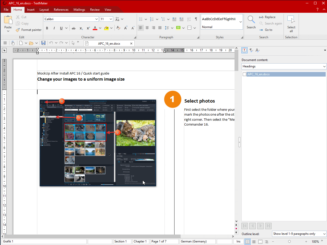
Task: Open the sidebar navigator compass icon
Action: click(244, 50)
